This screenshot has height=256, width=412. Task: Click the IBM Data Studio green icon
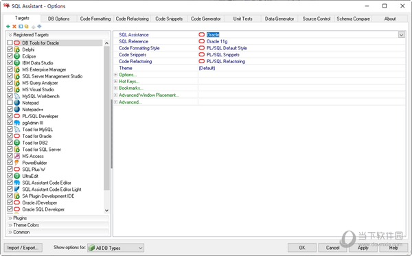pos(16,62)
